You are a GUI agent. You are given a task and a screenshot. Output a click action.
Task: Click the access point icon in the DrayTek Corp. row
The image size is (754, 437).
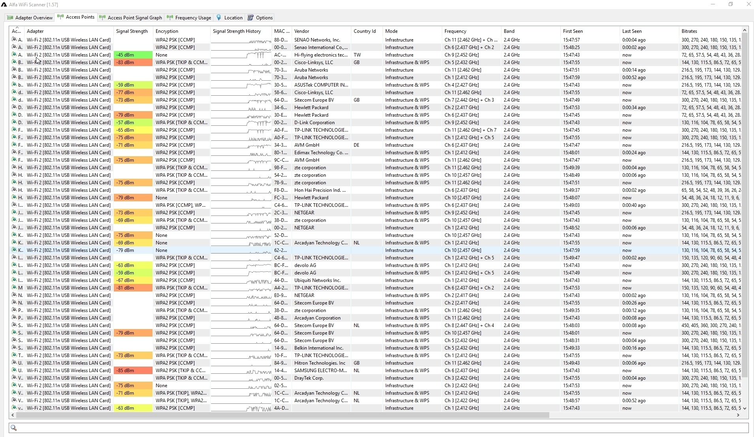coord(14,378)
